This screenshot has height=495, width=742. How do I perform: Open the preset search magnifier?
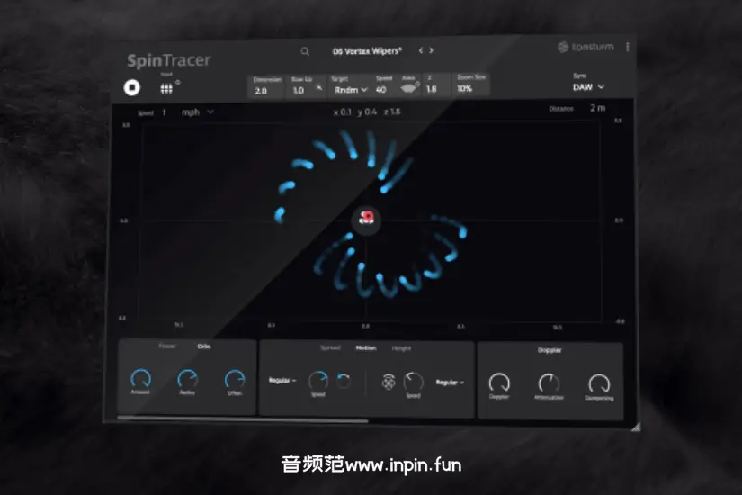(305, 51)
